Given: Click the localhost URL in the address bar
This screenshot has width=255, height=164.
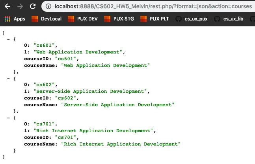Looking at the screenshot, I should pos(153,6).
